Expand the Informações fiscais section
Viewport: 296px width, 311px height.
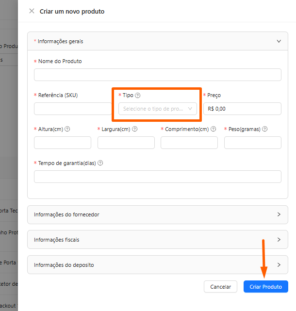coord(157,240)
